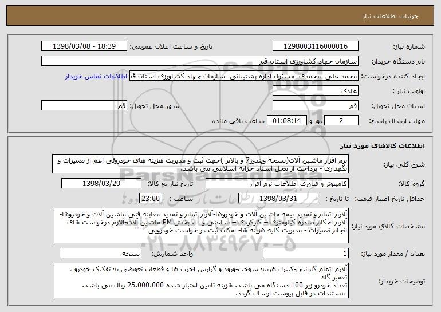
Task: Click the delivery city field قم
Action: pyautogui.click(x=84, y=106)
